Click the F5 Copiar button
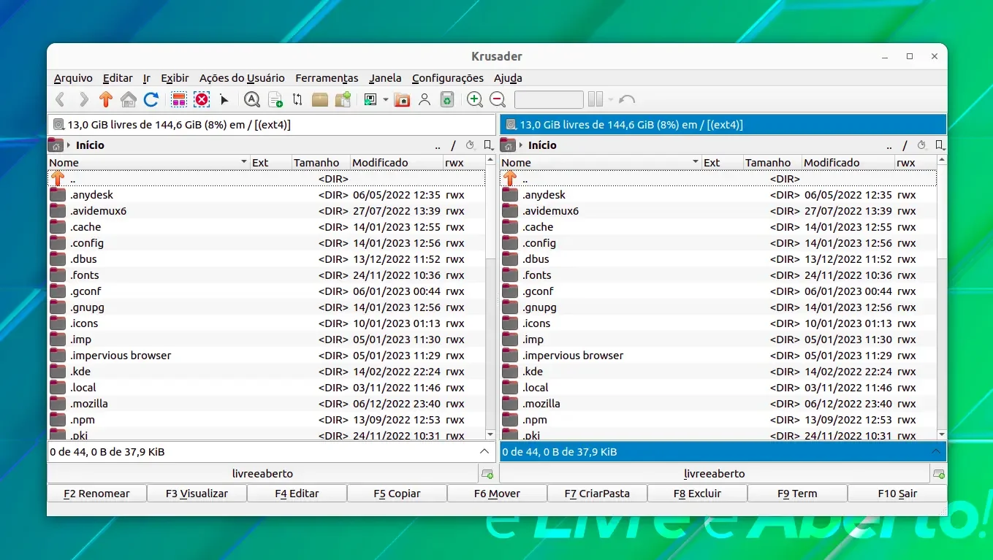993x560 pixels. pos(397,494)
